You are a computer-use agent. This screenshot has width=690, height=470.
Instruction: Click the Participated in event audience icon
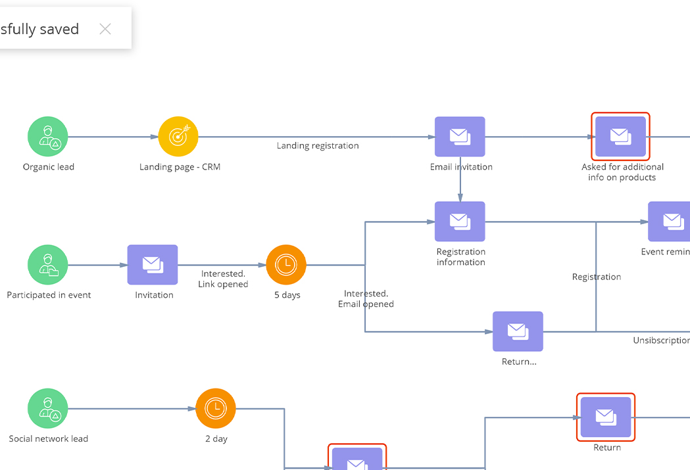tap(47, 265)
